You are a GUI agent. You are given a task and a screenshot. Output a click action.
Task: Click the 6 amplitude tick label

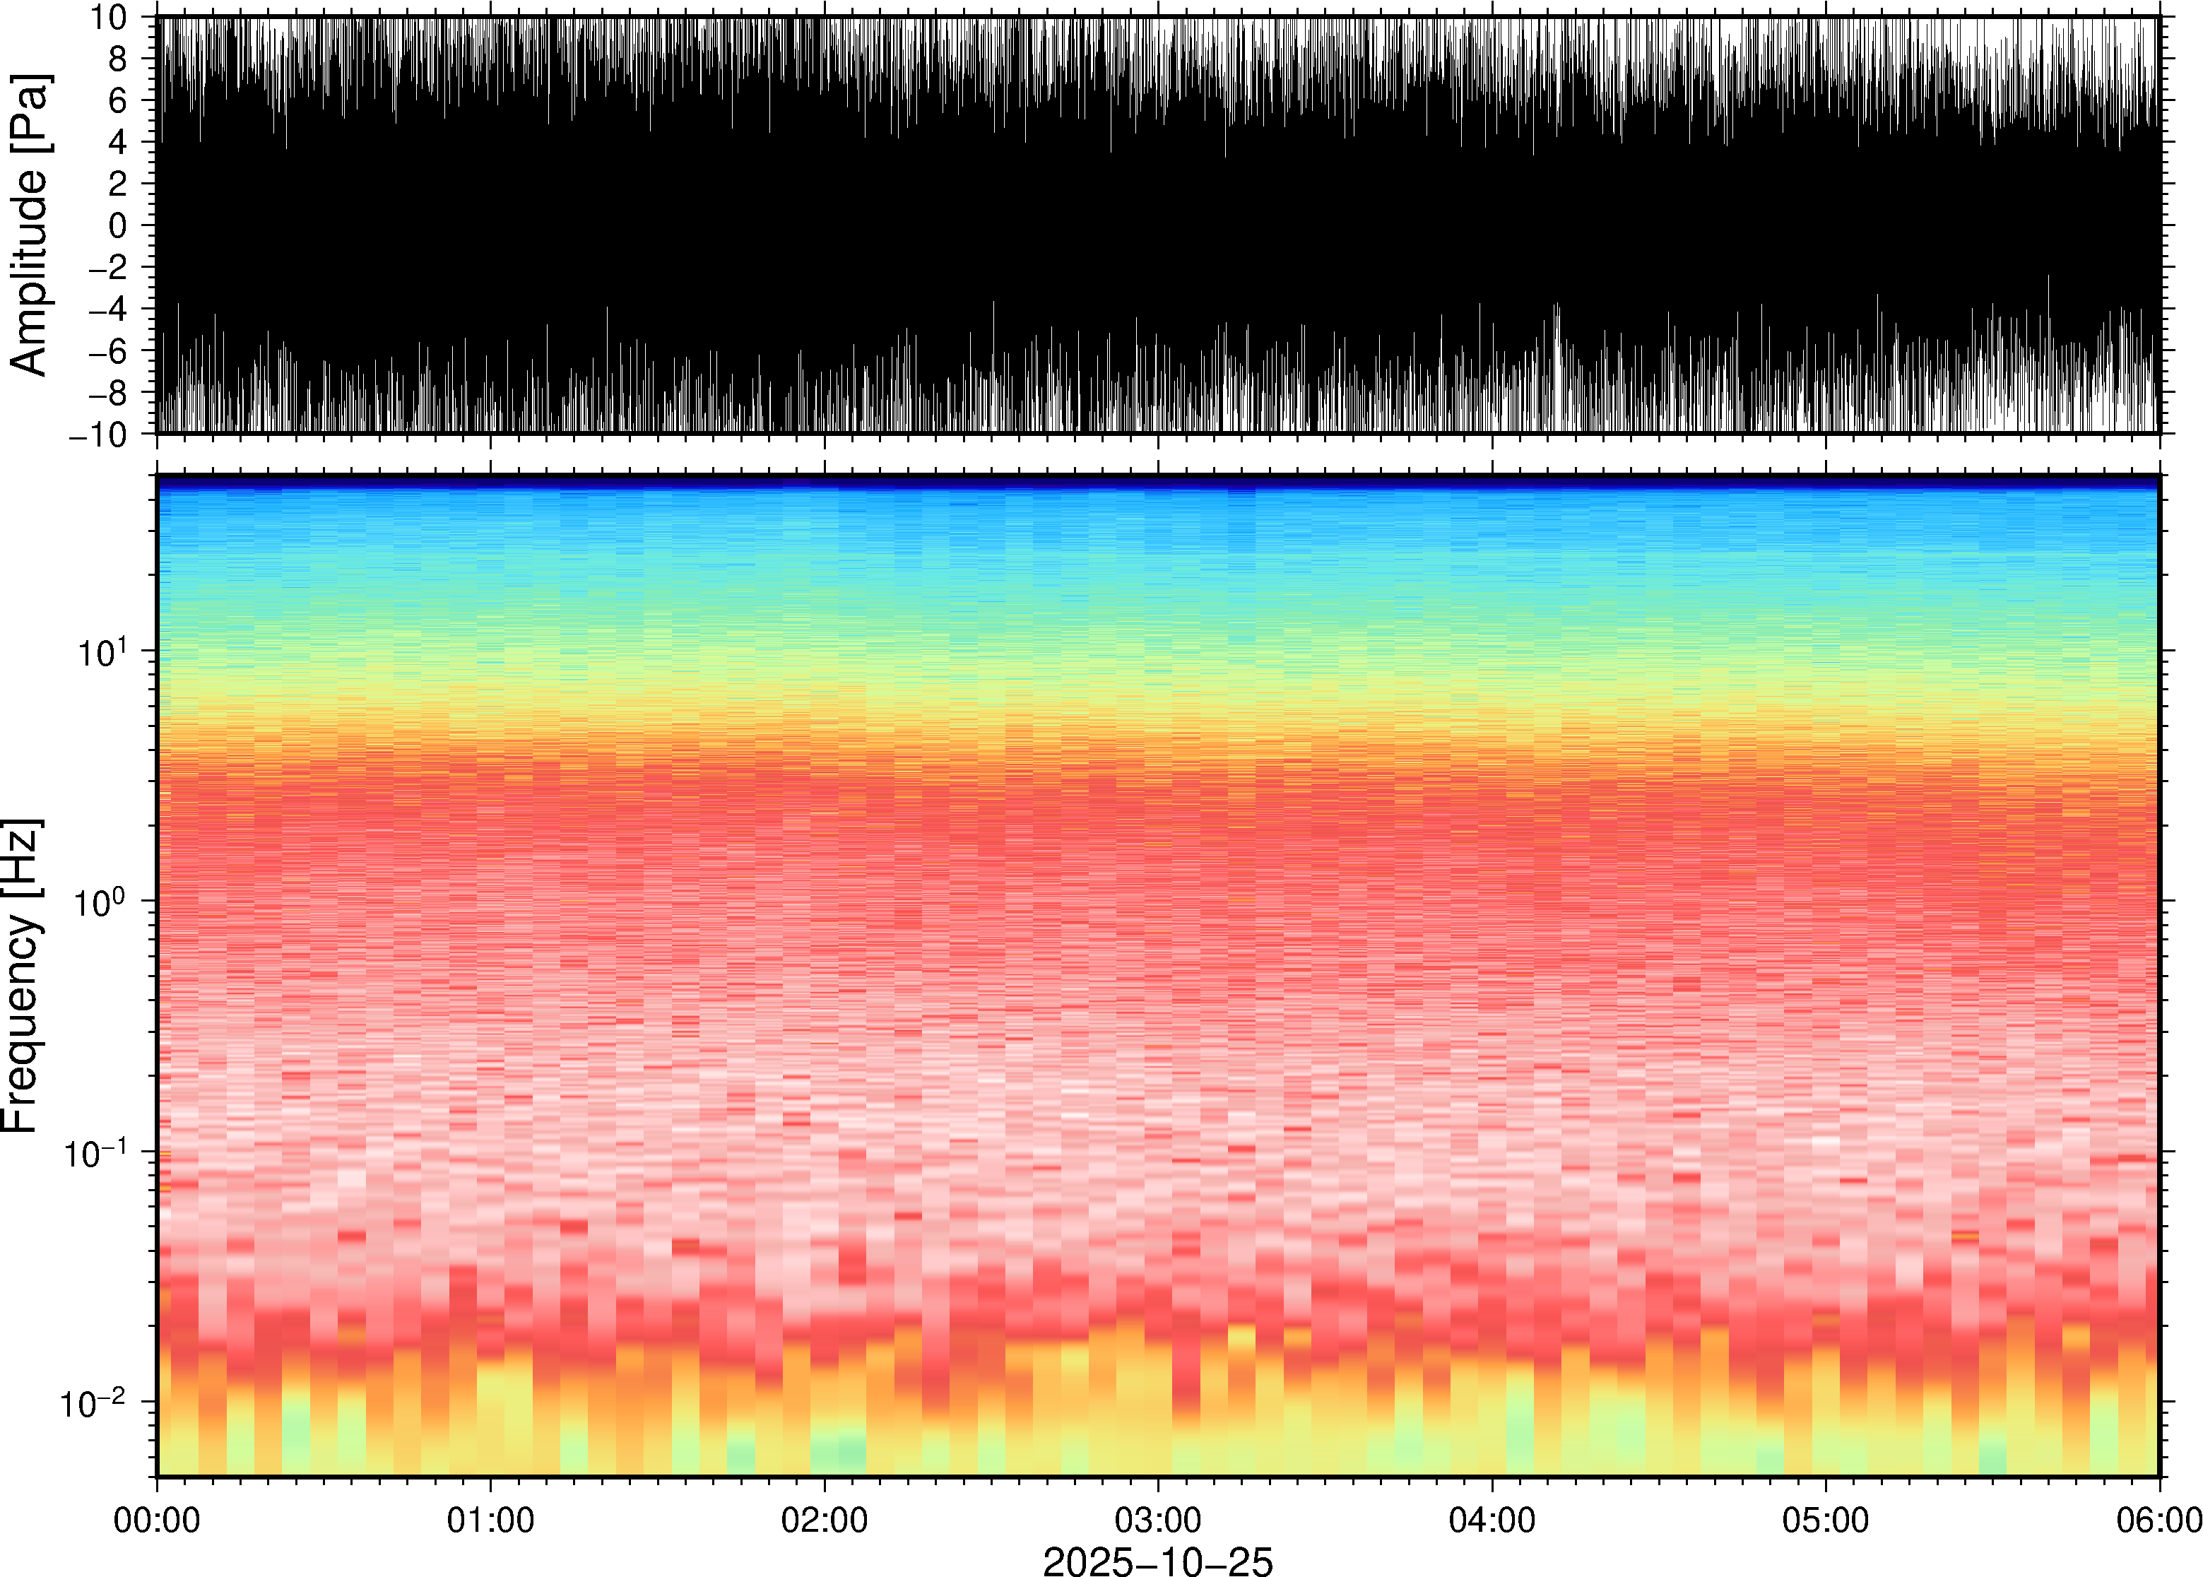[x=119, y=101]
